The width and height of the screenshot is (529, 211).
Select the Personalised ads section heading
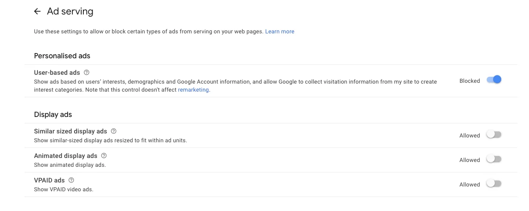[x=62, y=56]
